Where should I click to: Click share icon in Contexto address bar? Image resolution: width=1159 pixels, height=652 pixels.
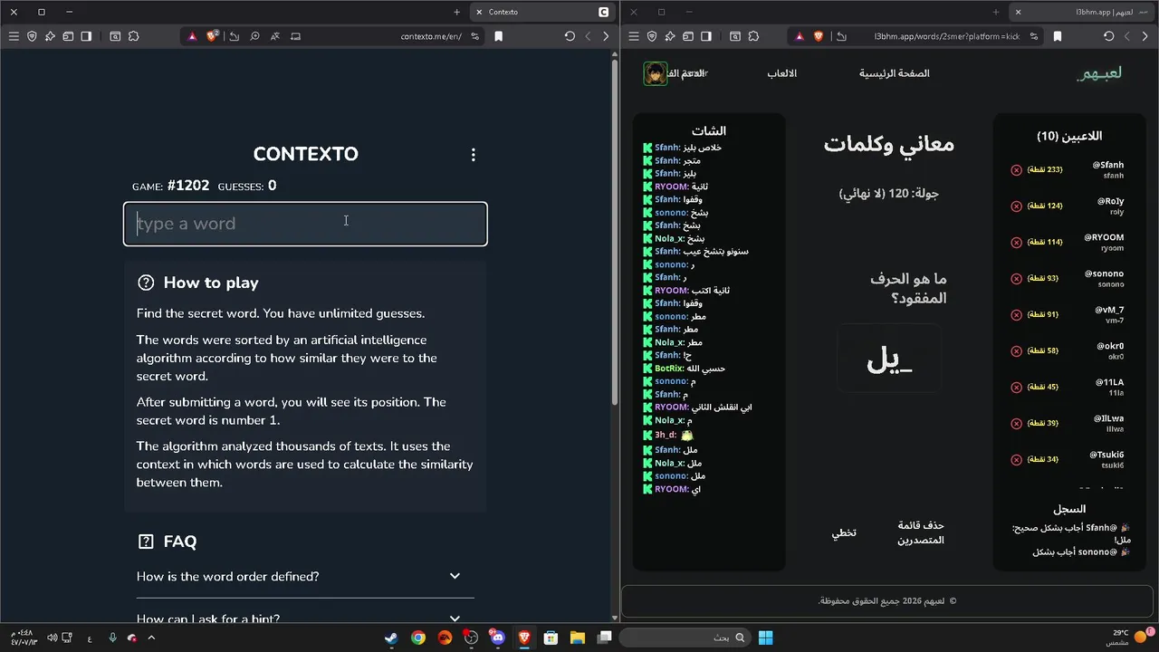point(235,36)
